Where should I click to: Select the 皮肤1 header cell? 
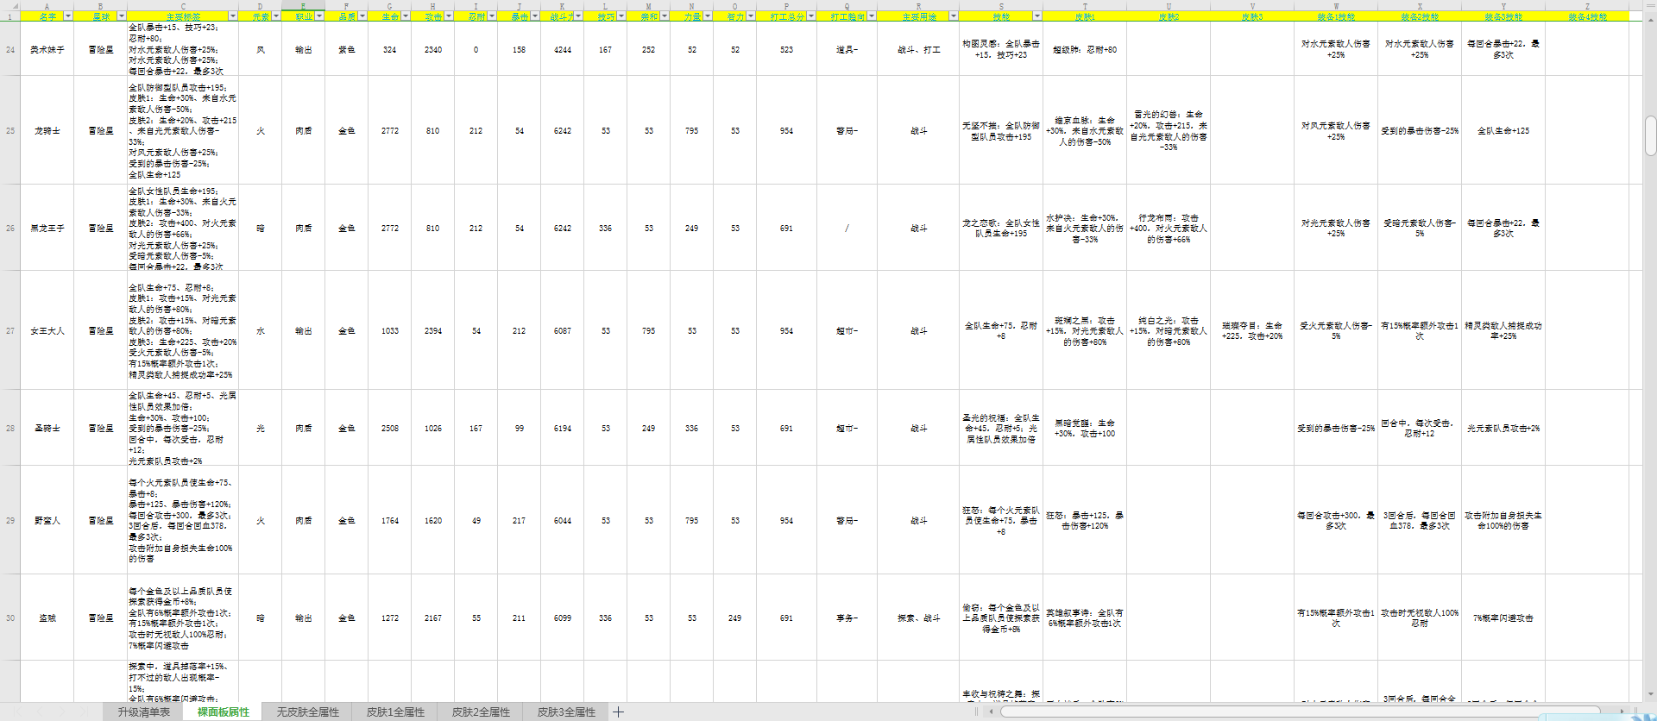pyautogui.click(x=1085, y=16)
